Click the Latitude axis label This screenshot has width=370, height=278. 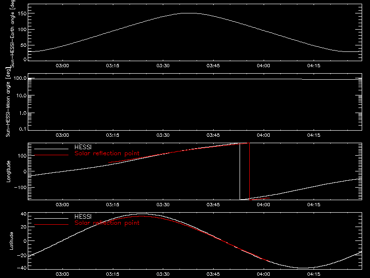pos(11,241)
